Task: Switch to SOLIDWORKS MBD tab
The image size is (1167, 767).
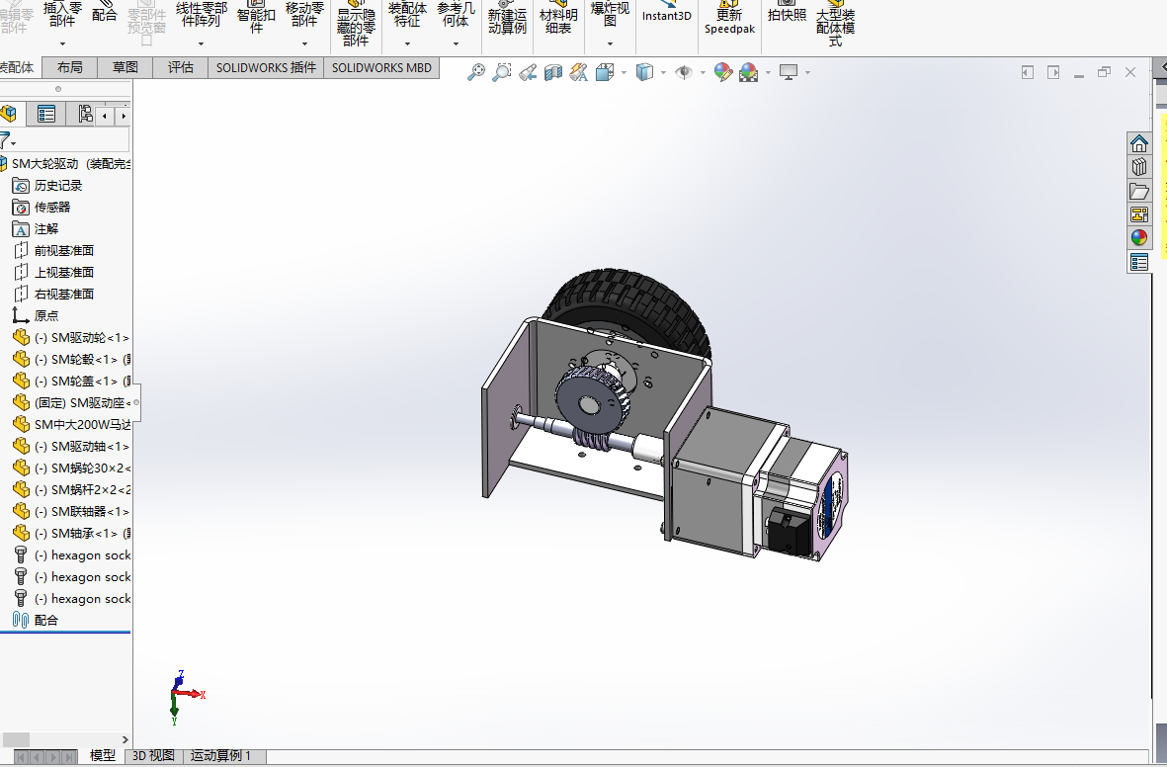Action: point(381,68)
